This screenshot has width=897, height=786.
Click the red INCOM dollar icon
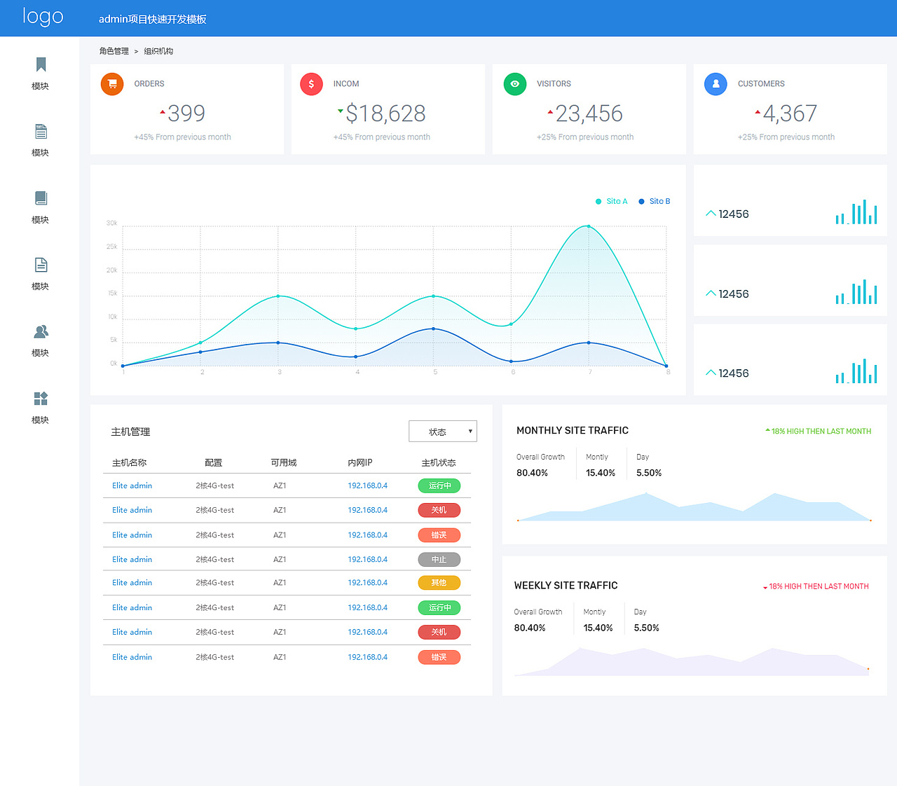click(311, 84)
